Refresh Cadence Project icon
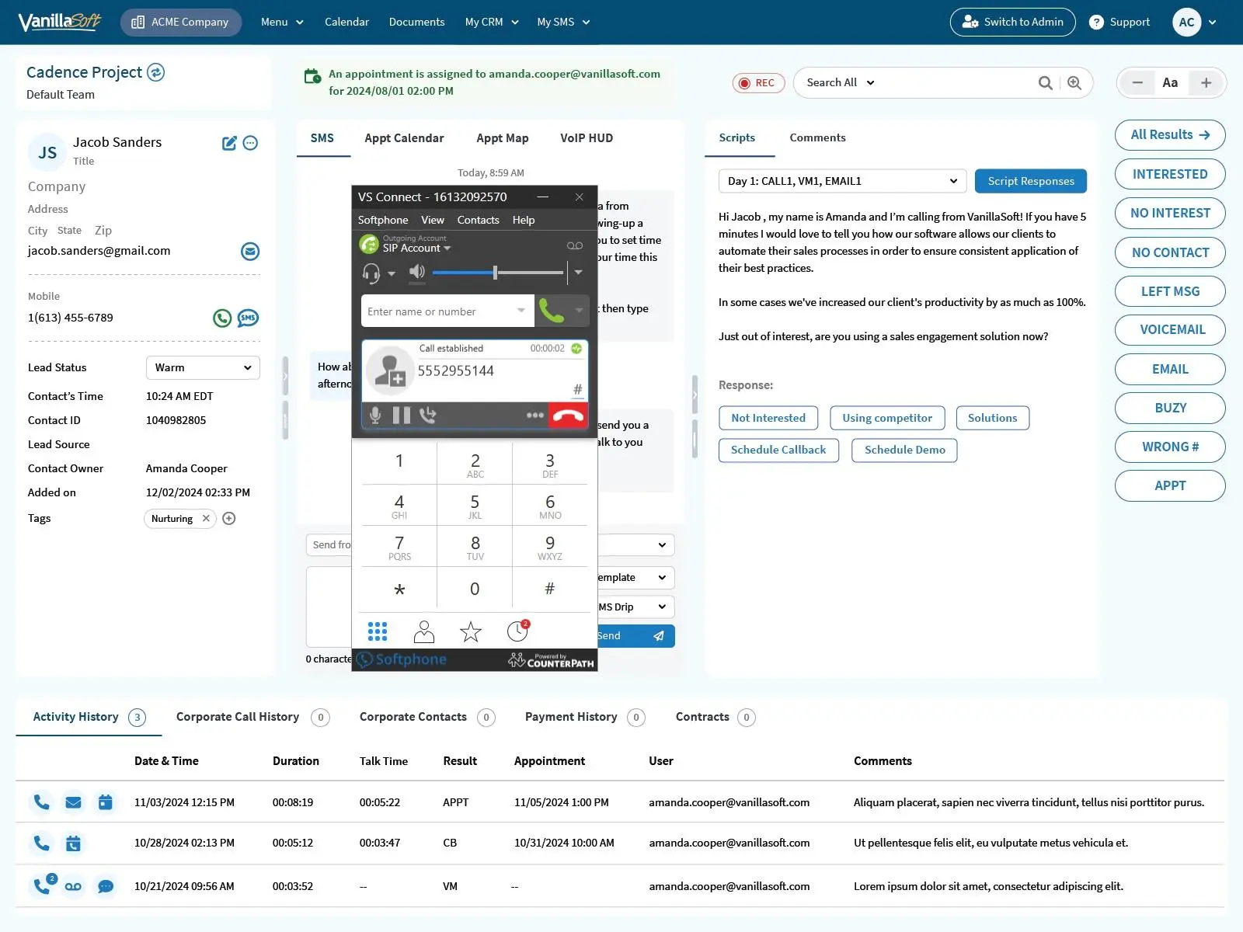The width and height of the screenshot is (1243, 932). pos(156,72)
